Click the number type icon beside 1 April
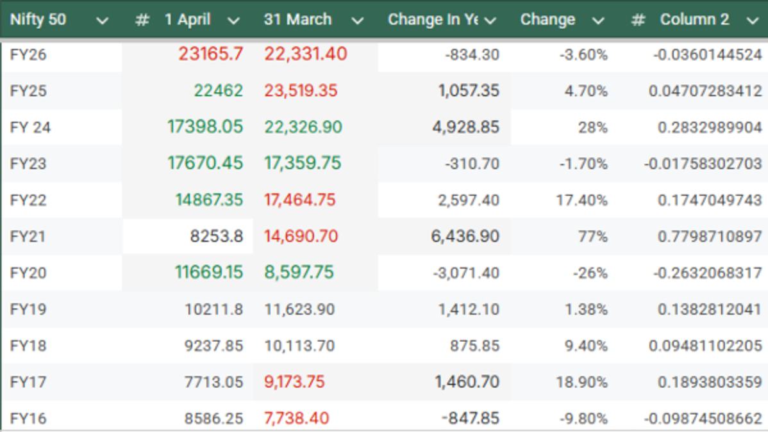 [142, 20]
